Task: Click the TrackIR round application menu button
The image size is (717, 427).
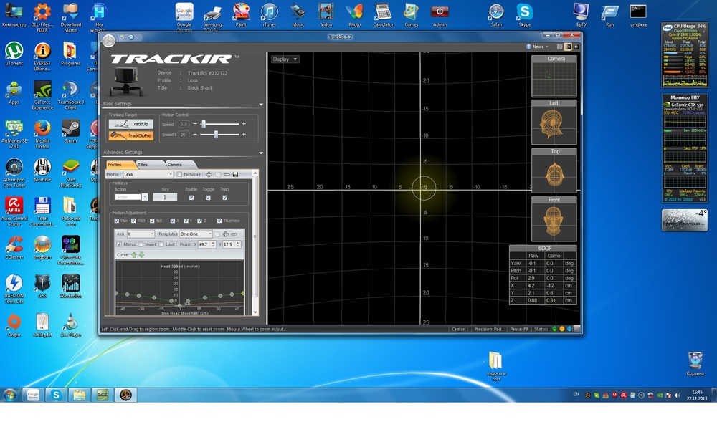Action: tap(108, 41)
